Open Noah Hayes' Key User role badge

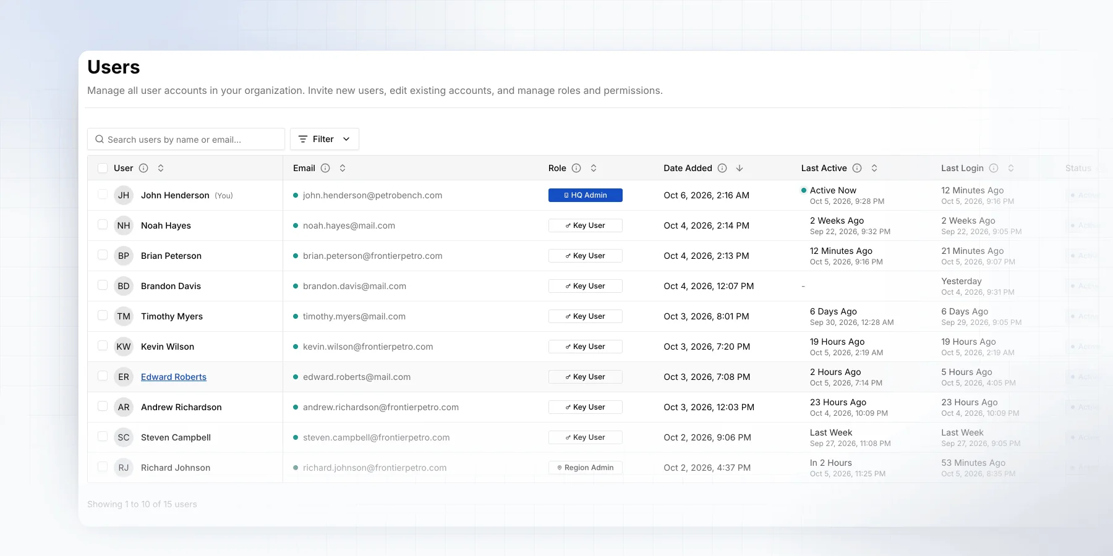click(586, 225)
